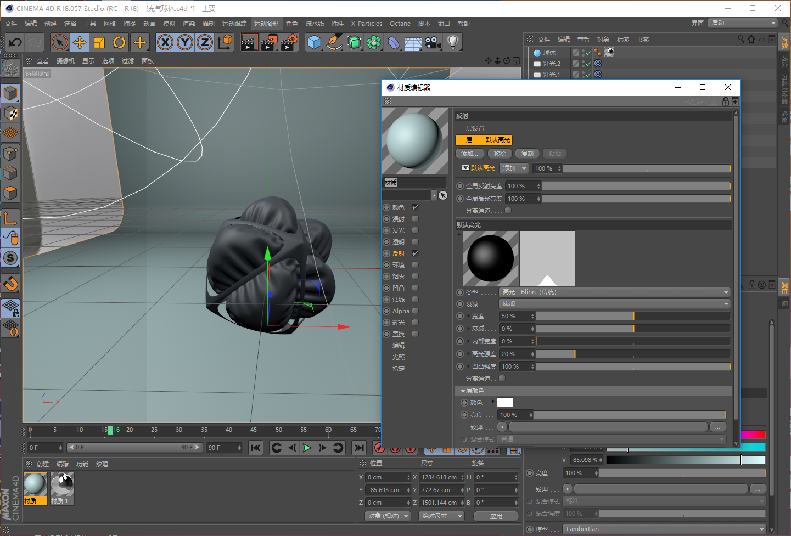This screenshot has width=791, height=536.
Task: Enable the Alpha channel checkbox
Action: (x=415, y=311)
